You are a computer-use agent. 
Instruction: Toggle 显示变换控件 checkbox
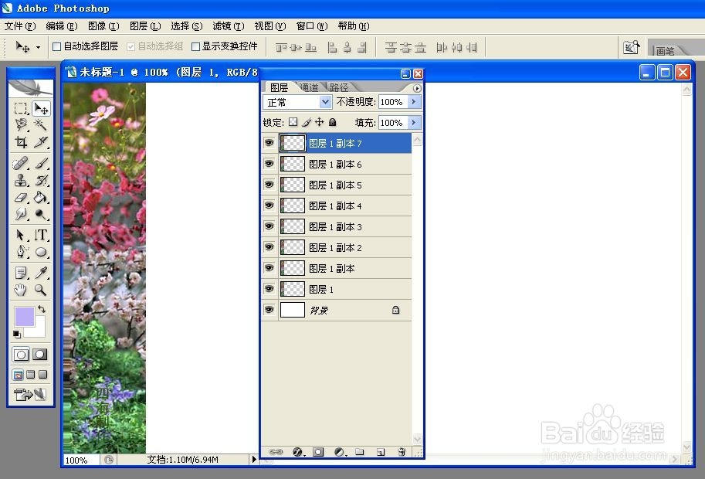point(195,46)
